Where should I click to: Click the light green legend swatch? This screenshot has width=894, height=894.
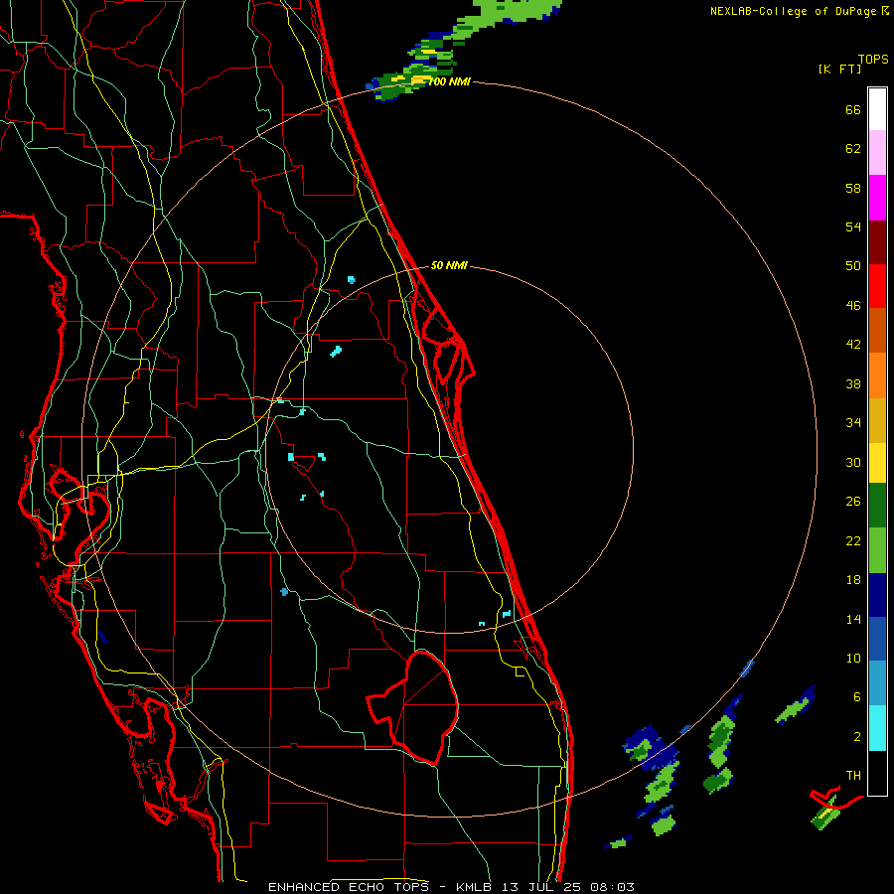coord(877,550)
